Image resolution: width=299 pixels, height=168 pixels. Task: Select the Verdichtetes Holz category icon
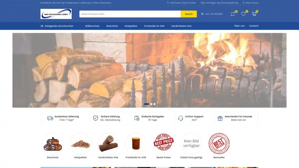(x=108, y=143)
